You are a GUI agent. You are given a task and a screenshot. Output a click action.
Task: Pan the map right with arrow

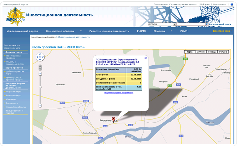point(43,57)
